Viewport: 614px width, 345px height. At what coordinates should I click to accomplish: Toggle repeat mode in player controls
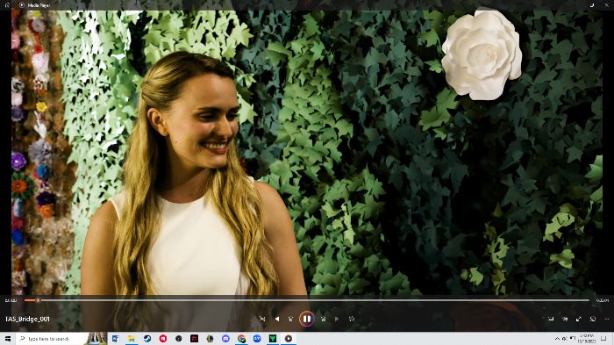tap(352, 320)
